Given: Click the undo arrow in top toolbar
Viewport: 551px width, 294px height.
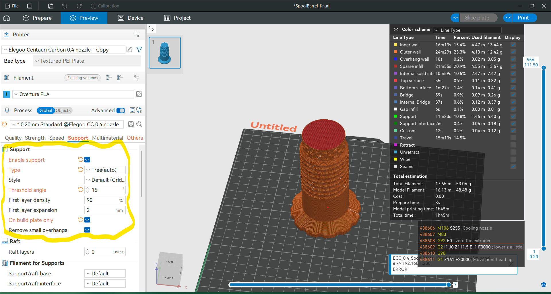Looking at the screenshot, I should [65, 6].
